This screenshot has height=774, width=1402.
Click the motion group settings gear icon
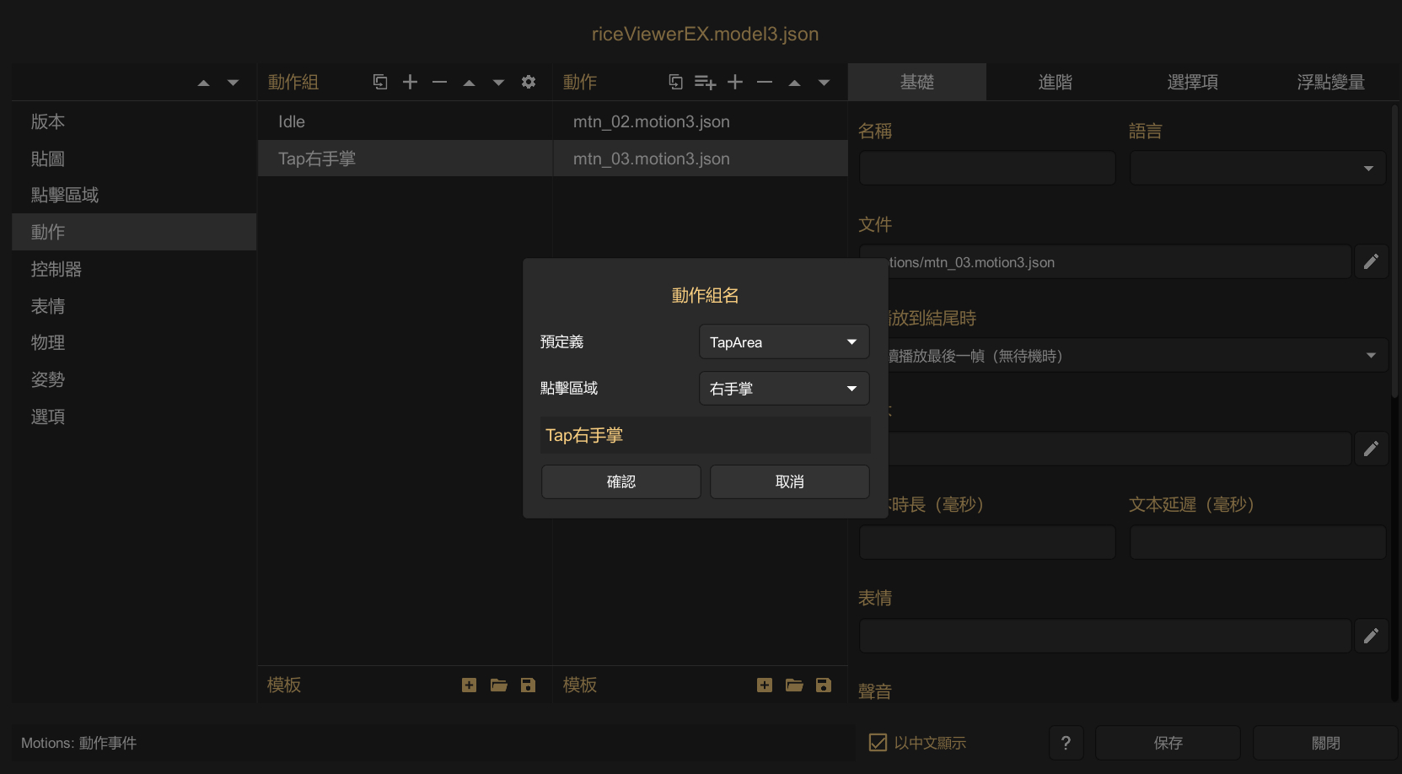click(529, 82)
